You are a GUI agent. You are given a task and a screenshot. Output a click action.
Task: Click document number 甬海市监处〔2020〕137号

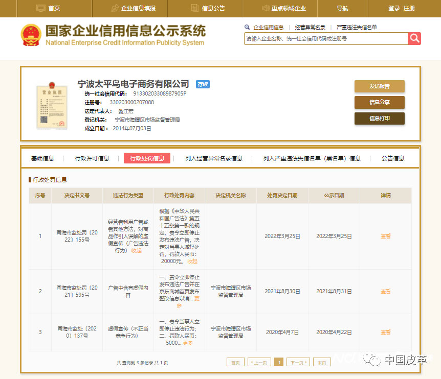77,332
